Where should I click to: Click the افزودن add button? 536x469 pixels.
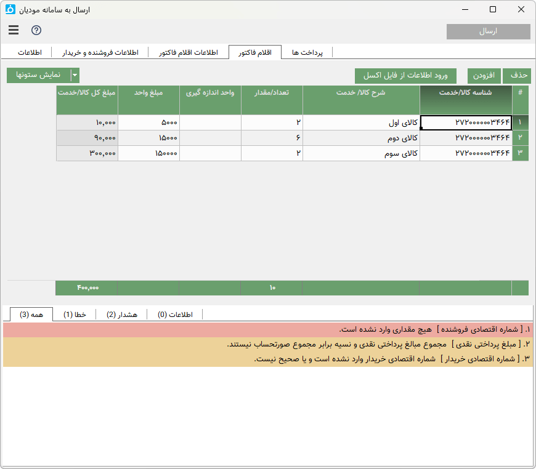pyautogui.click(x=484, y=76)
